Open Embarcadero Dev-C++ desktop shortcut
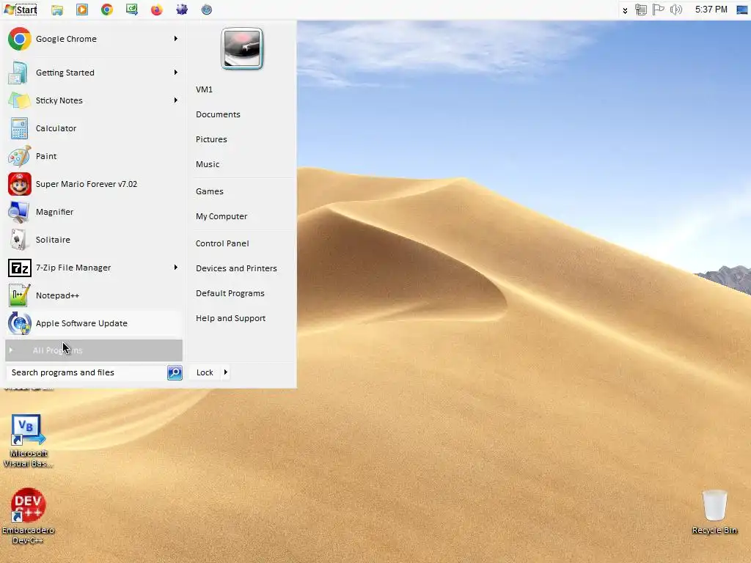 click(28, 516)
